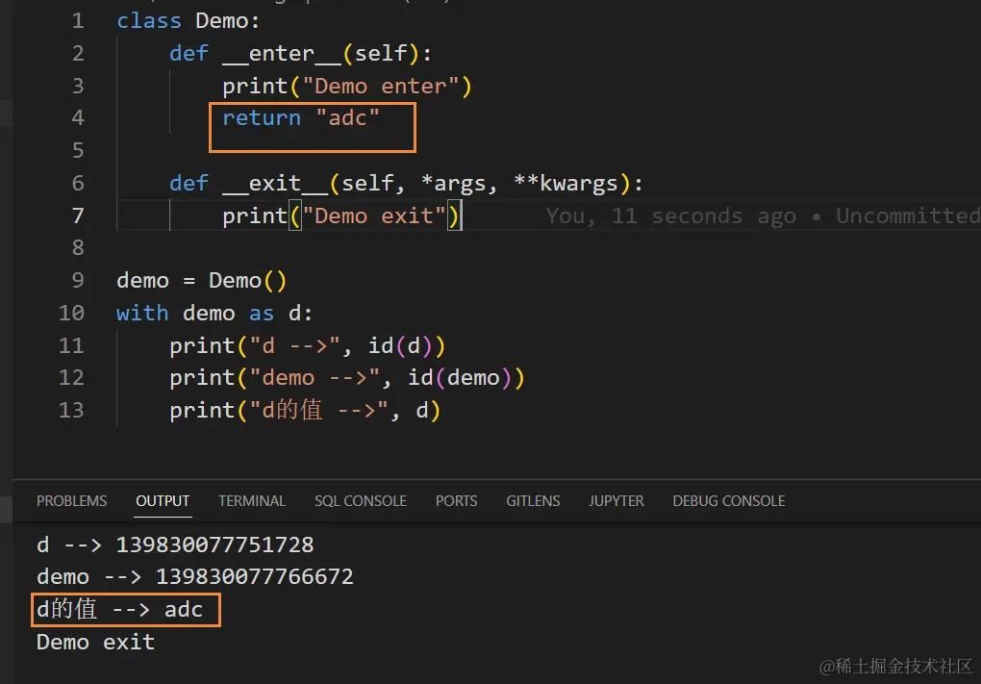Click the GitLens blame annotation 'You, 11 seconds ago'
This screenshot has height=684, width=981.
pyautogui.click(x=671, y=215)
